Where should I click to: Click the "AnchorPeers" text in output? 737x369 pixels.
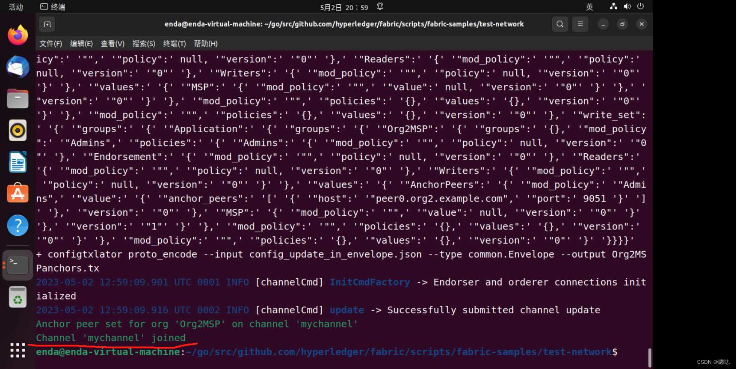point(442,184)
